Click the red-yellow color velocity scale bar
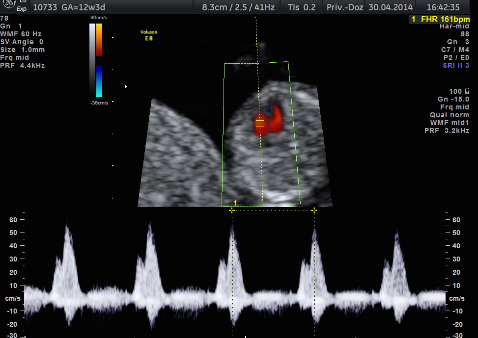Image resolution: width=478 pixels, height=338 pixels. 99,39
